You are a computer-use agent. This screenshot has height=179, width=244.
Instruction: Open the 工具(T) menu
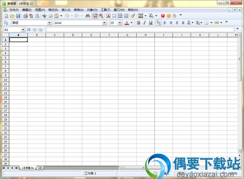(105, 10)
